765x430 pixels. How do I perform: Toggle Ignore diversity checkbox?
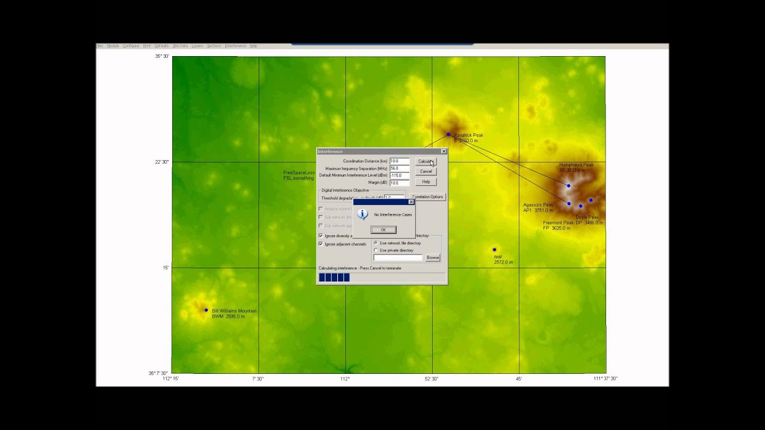point(321,236)
